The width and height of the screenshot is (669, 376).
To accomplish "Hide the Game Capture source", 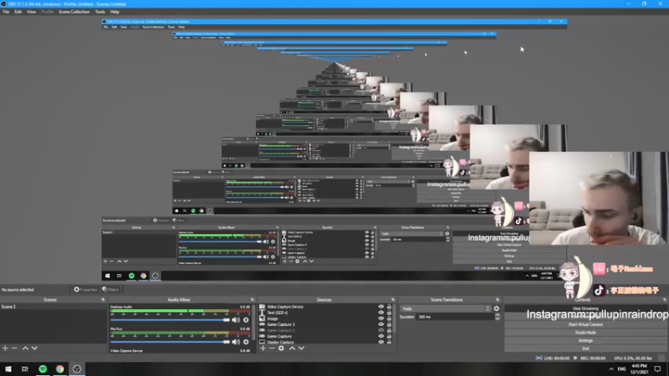I will click(381, 337).
